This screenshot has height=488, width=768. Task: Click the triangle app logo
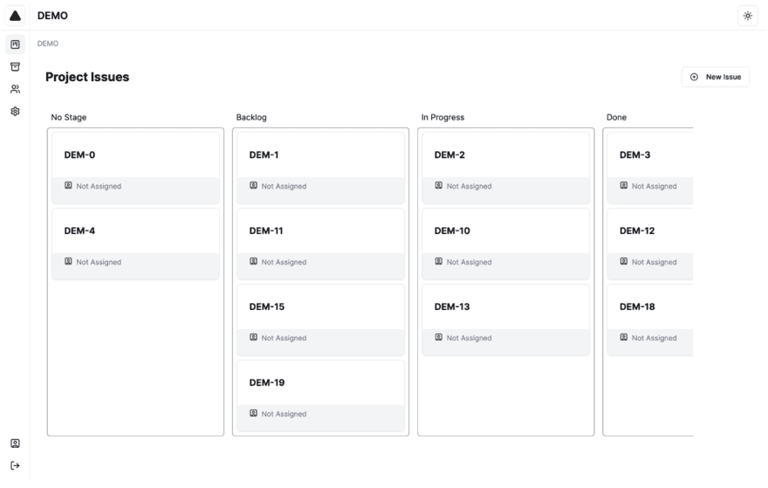coord(15,16)
